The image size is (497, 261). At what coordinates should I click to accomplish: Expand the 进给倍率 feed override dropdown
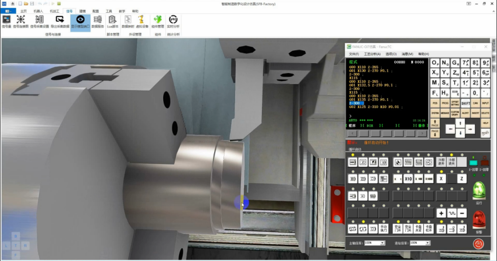pyautogui.click(x=427, y=243)
